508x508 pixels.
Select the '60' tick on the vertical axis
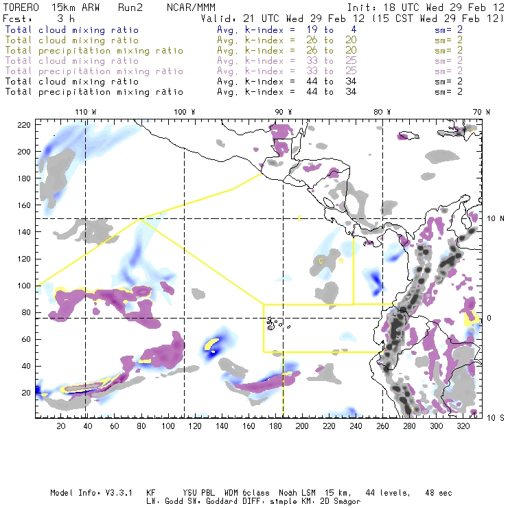(x=27, y=340)
